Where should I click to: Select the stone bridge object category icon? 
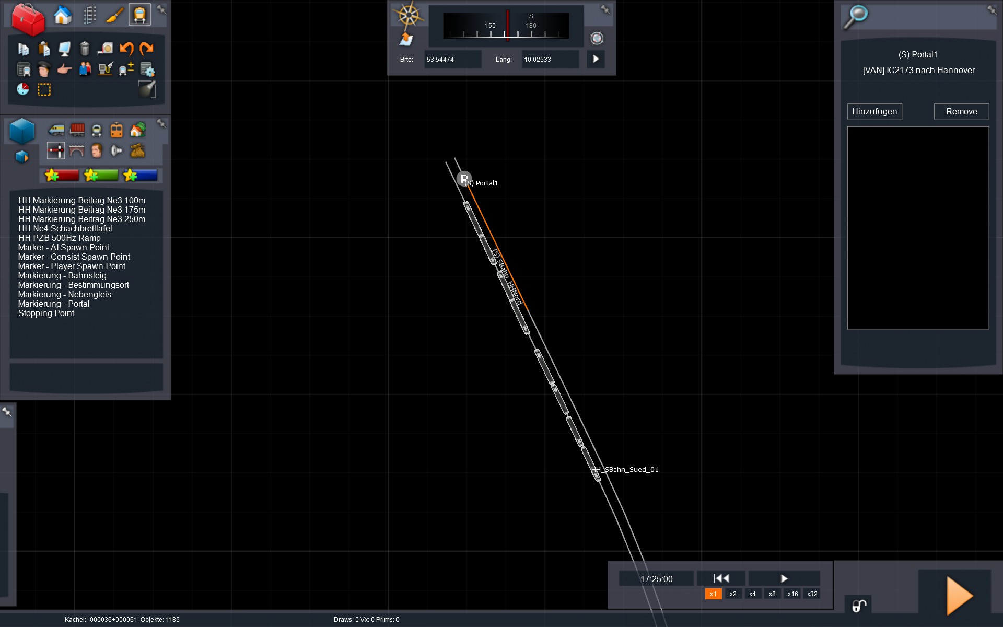(77, 151)
